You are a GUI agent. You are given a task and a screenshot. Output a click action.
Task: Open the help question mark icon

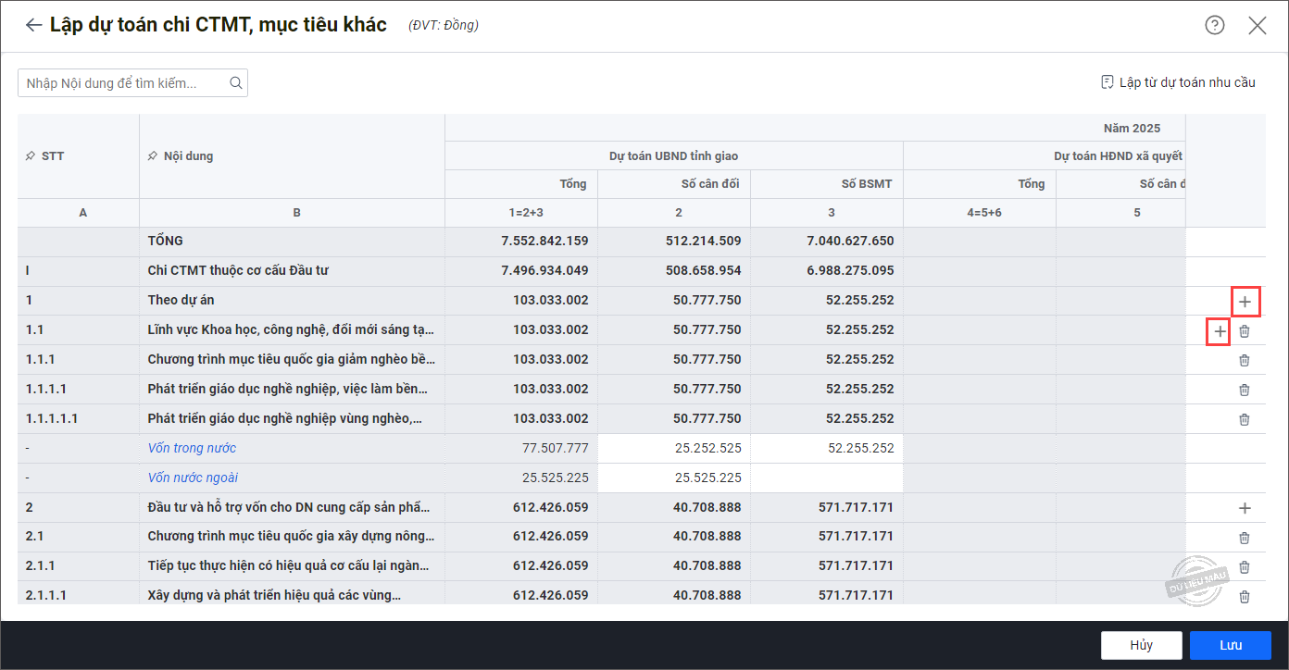tap(1214, 25)
